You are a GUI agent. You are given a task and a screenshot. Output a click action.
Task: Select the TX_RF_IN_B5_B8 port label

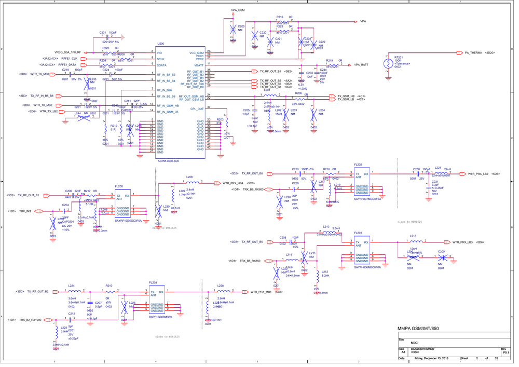pos(42,96)
